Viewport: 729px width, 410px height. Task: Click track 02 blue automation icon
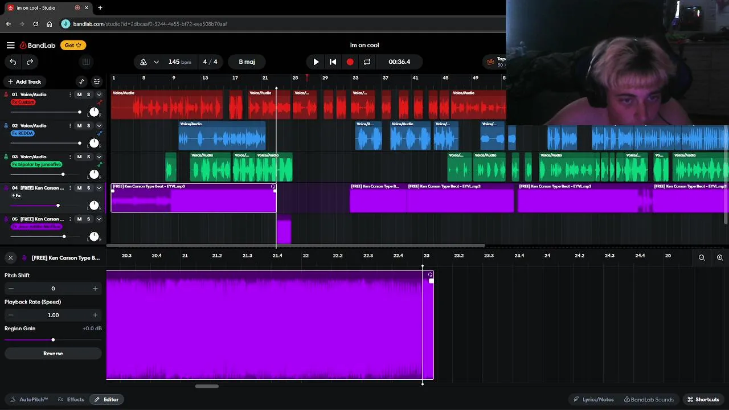coord(100,133)
